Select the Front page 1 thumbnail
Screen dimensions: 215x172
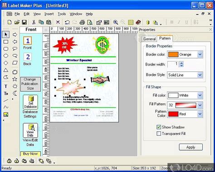point(28,41)
